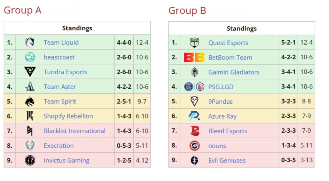Open the Shopify Rebellion team link
The image size is (329, 181).
point(68,116)
